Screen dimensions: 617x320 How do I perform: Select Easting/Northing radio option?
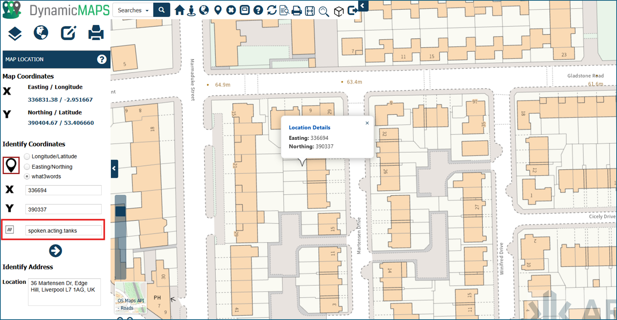(27, 166)
